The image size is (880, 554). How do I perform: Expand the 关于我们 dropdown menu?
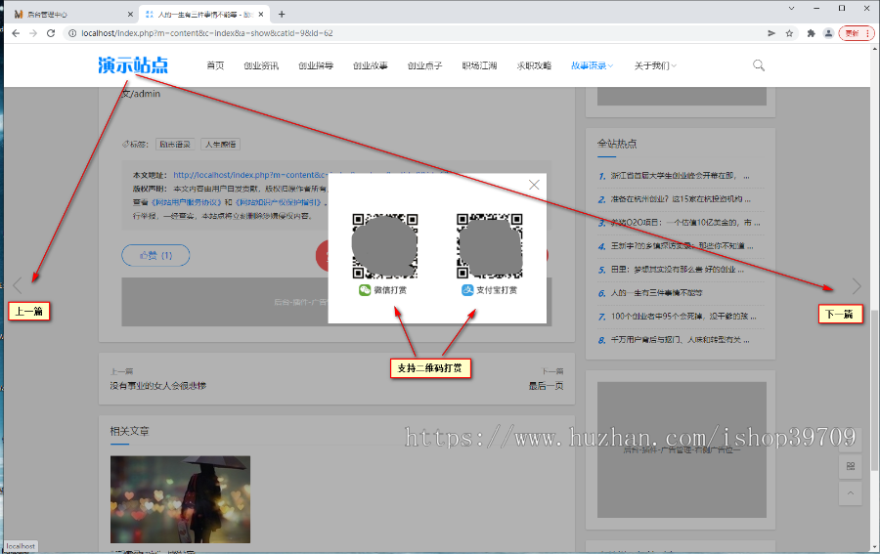pos(655,65)
